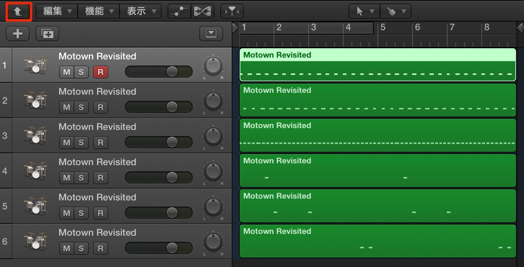Record-enable track 5

click(100, 213)
